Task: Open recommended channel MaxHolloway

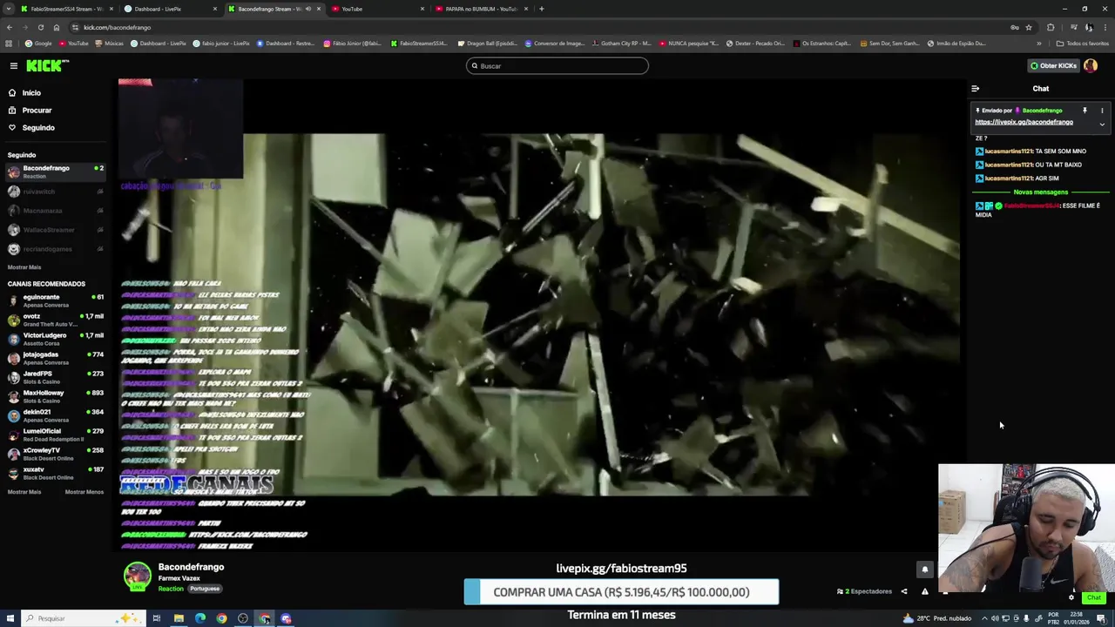Action: (x=54, y=396)
